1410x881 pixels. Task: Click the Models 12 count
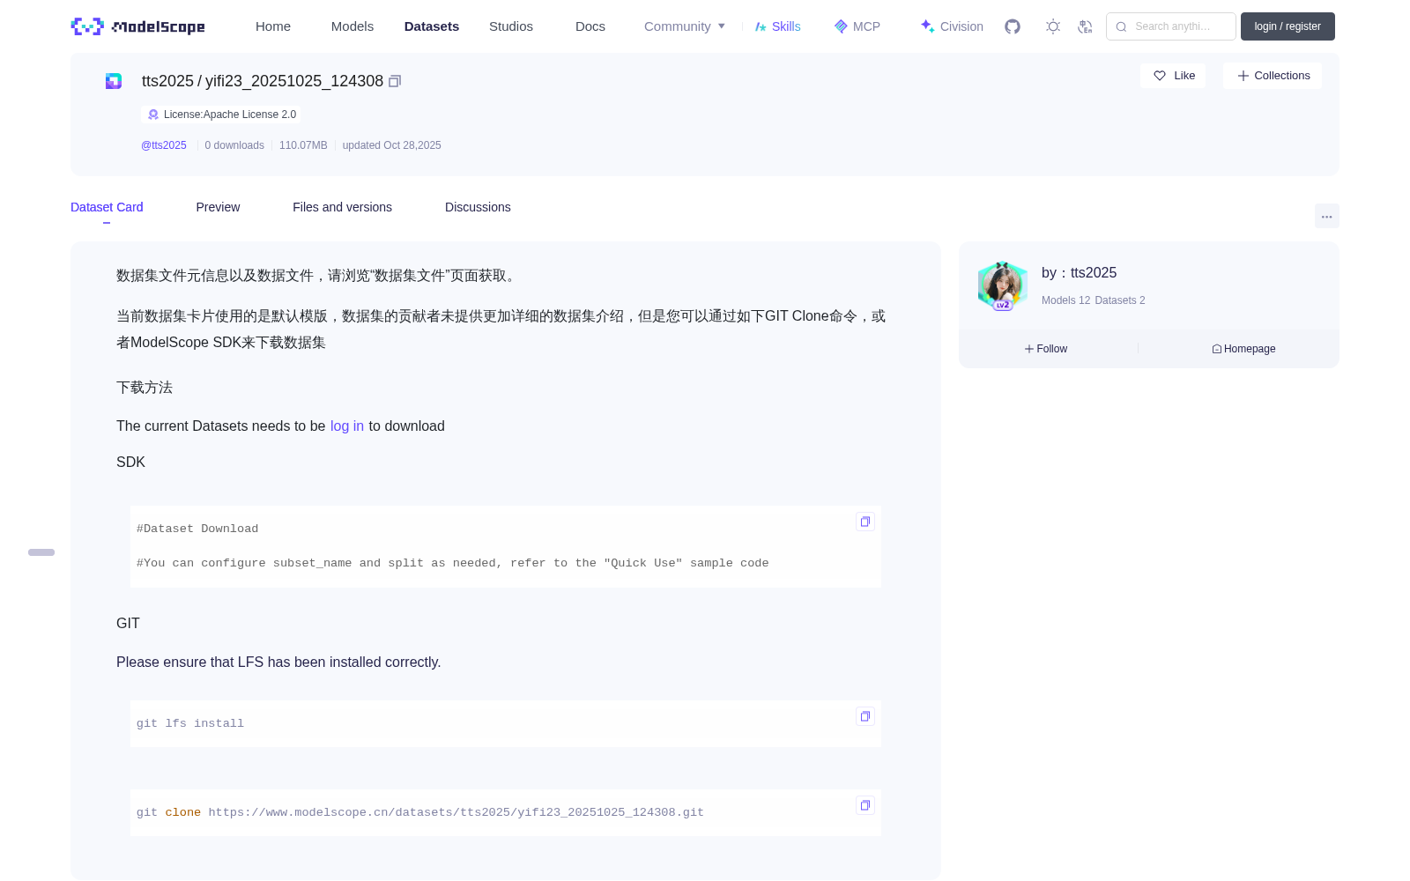coord(1066,300)
